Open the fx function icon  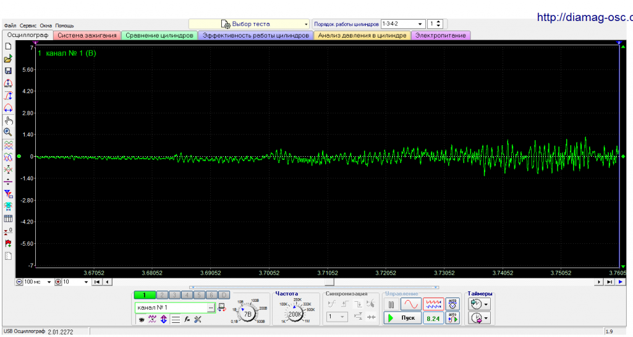187,319
